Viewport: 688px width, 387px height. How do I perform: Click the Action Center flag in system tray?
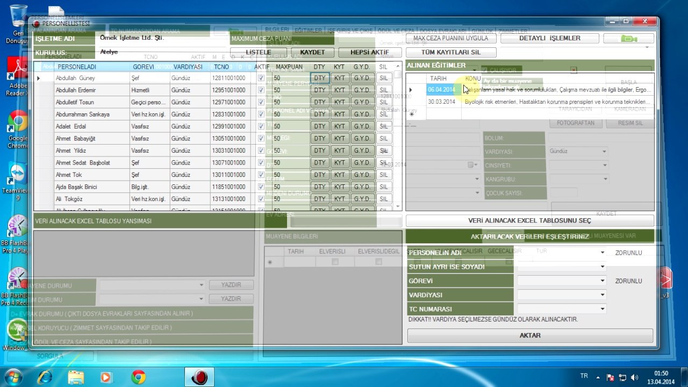[x=611, y=377]
